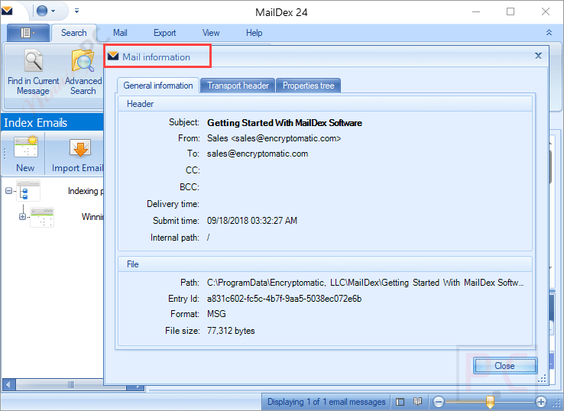Click the file path starting with C:\ProgramData

point(365,283)
